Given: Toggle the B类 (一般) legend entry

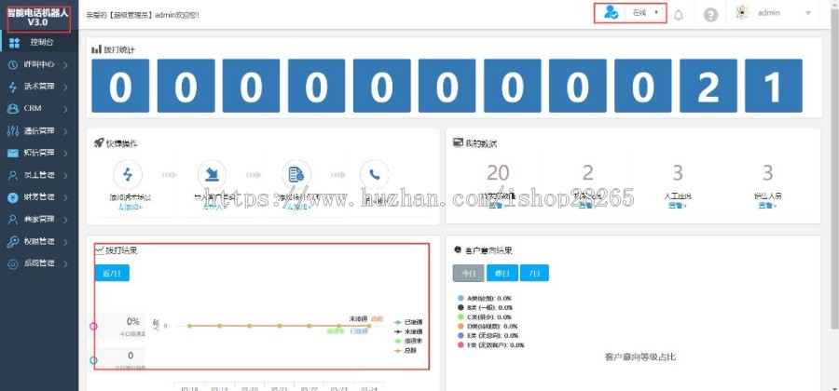Looking at the screenshot, I should [486, 307].
